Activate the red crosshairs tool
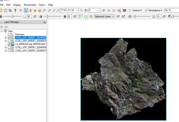The image size is (179, 122). (x=21, y=10)
